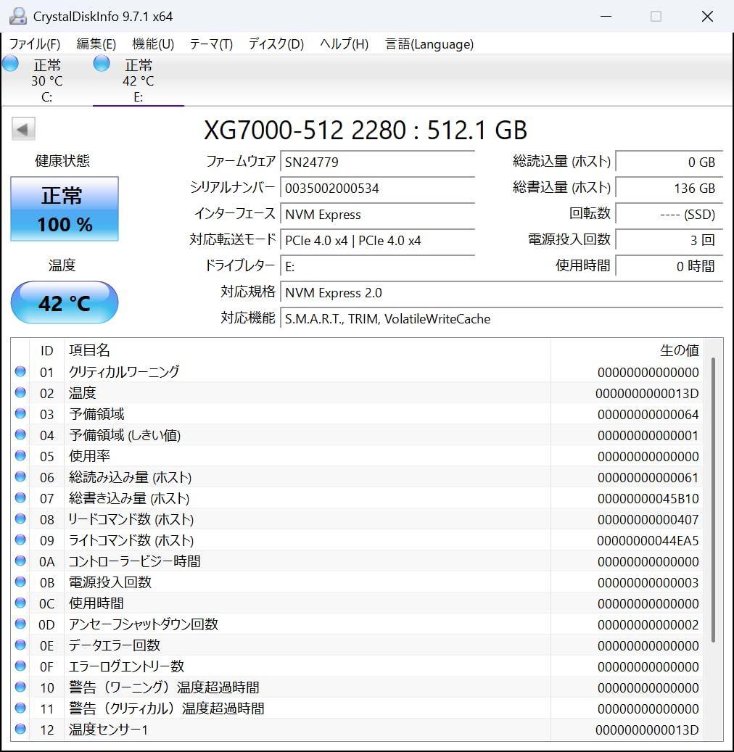Click the back arrow navigation icon
Screen dimensions: 734x752
(22, 128)
